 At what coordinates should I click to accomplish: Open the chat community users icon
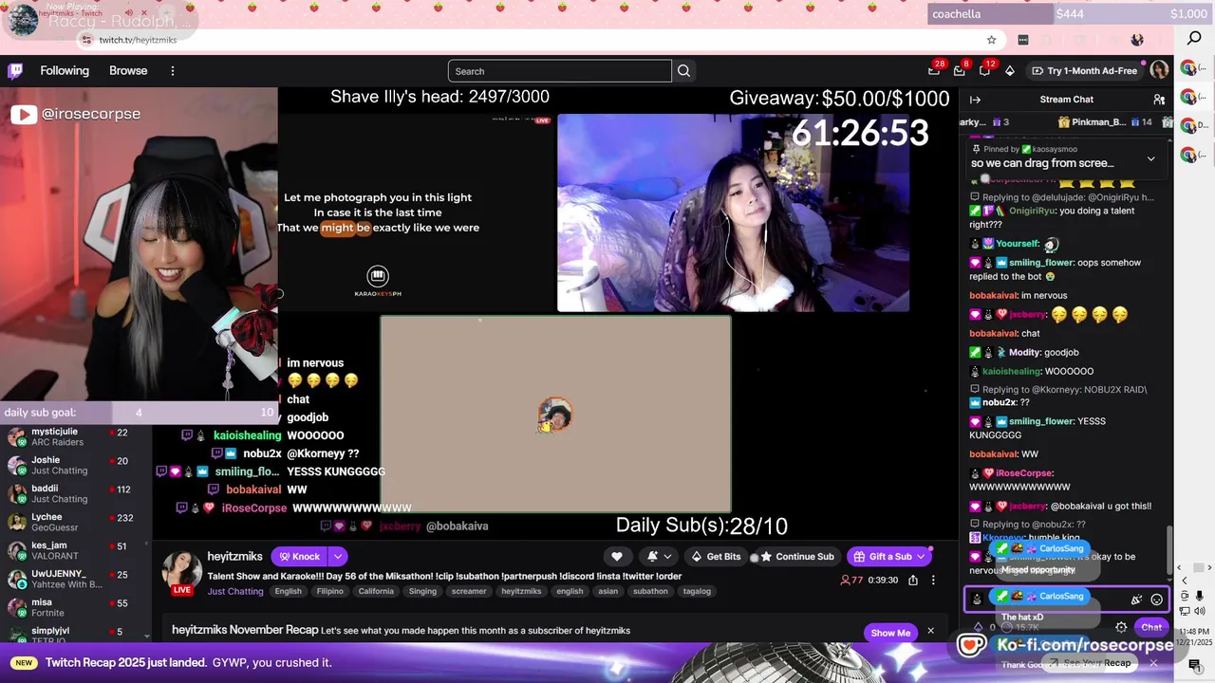click(x=1159, y=100)
